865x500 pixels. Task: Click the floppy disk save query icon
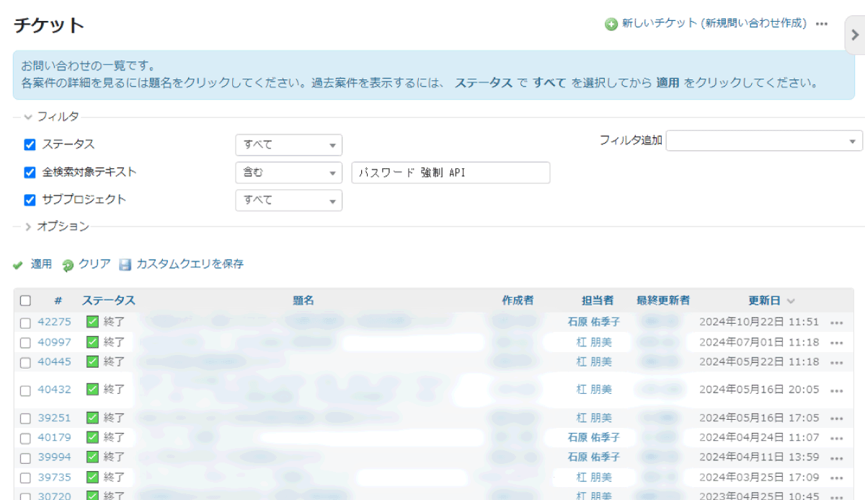click(125, 265)
